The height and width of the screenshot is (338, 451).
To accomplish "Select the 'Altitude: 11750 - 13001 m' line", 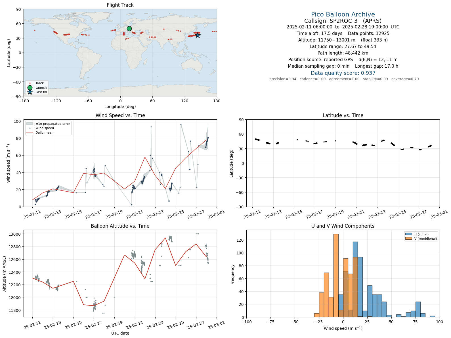I will pyautogui.click(x=343, y=40).
